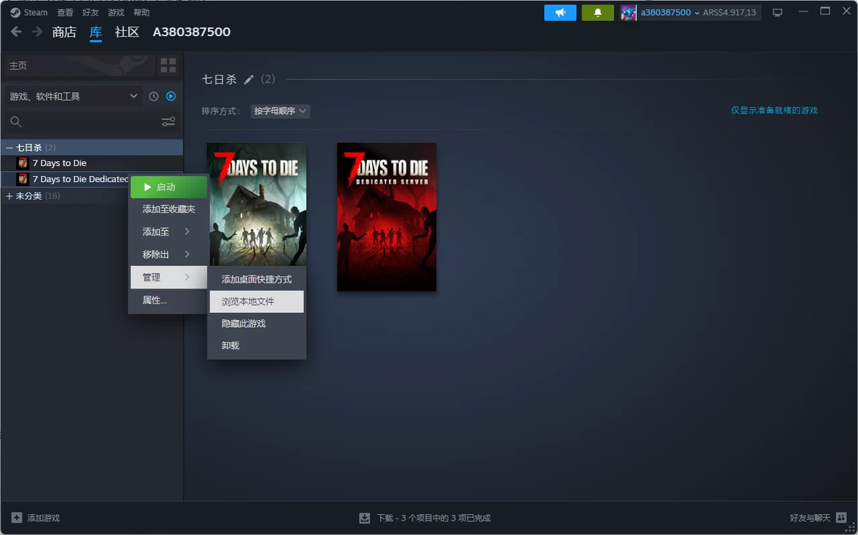Switch to the 库 tab
Image resolution: width=858 pixels, height=535 pixels.
[x=96, y=32]
